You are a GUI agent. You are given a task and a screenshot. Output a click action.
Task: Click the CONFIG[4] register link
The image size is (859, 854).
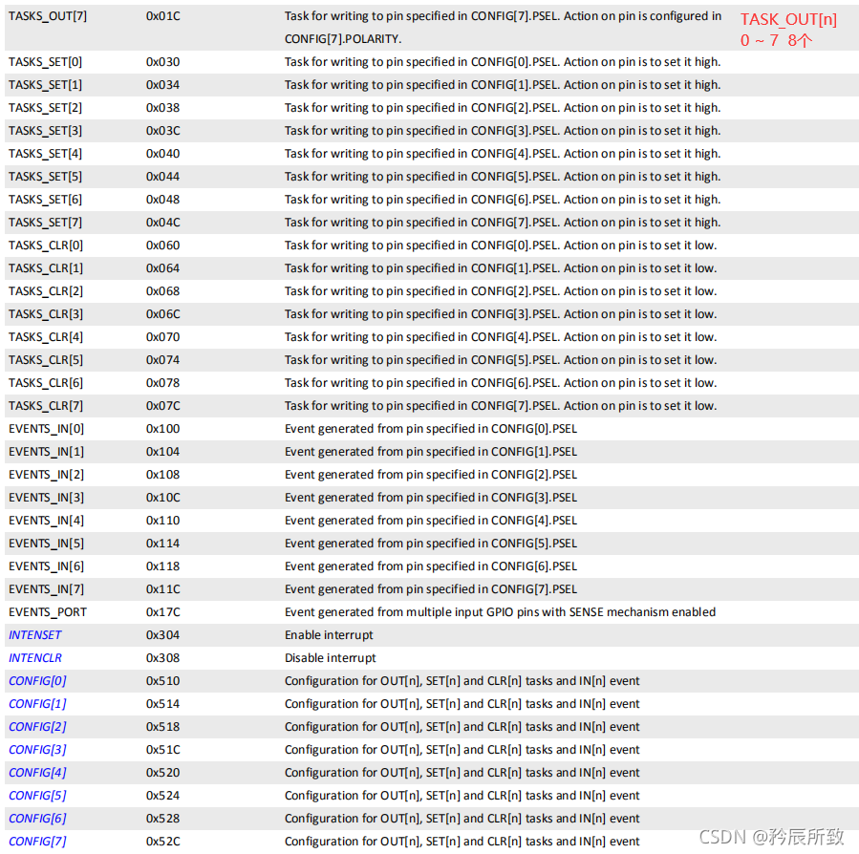tap(37, 773)
